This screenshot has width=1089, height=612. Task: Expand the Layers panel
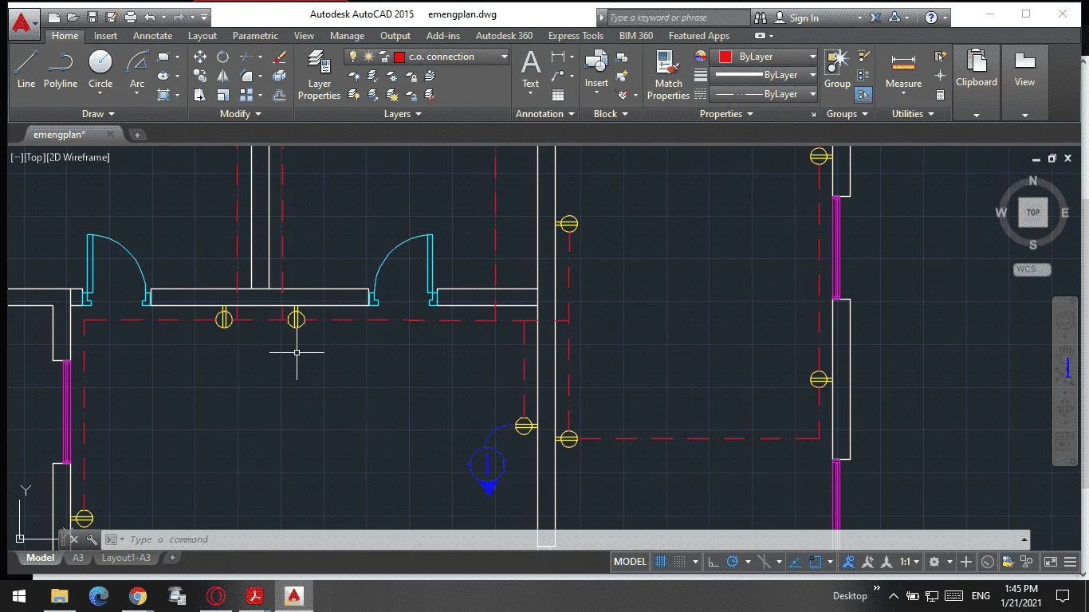403,114
